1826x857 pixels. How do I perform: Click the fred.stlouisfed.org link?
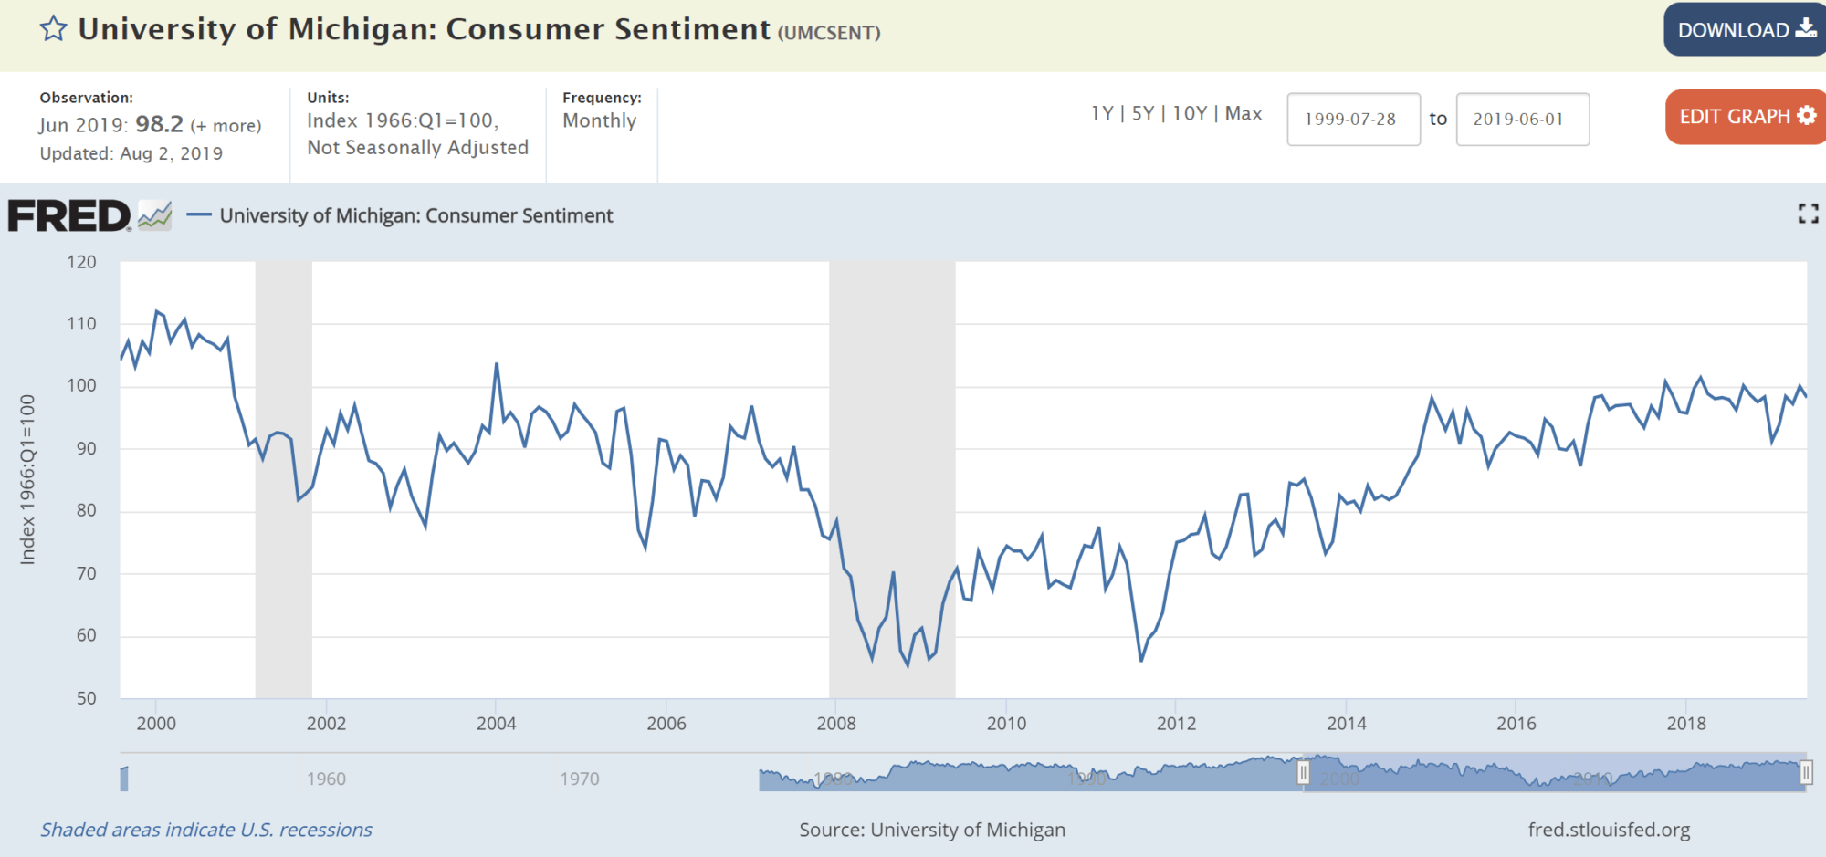click(x=1609, y=830)
